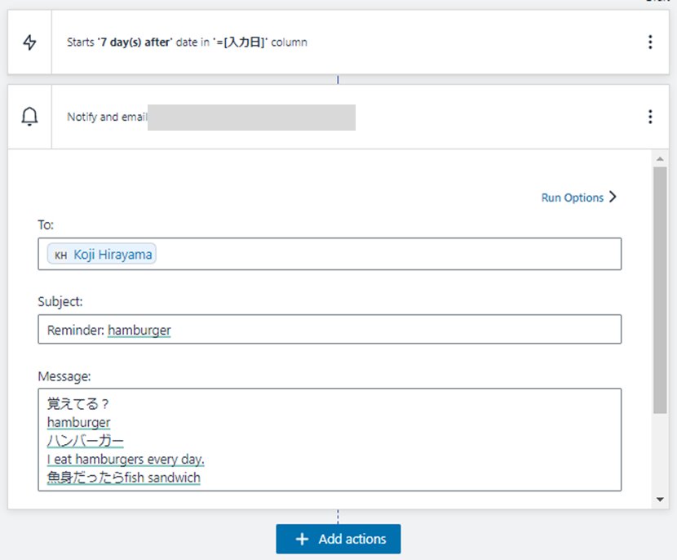Click the hamburger line in the Message box

[78, 422]
